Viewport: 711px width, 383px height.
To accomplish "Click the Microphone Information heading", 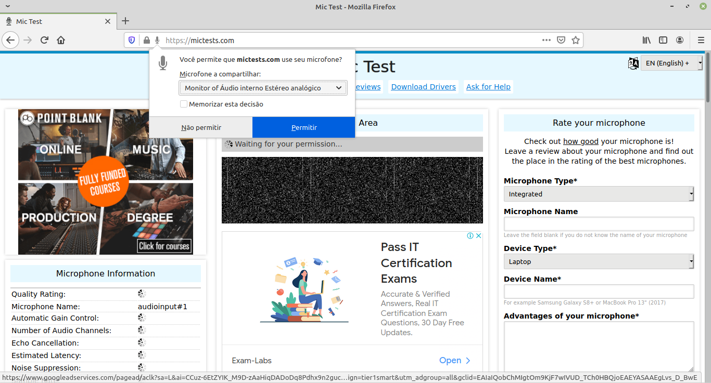I will (x=106, y=273).
